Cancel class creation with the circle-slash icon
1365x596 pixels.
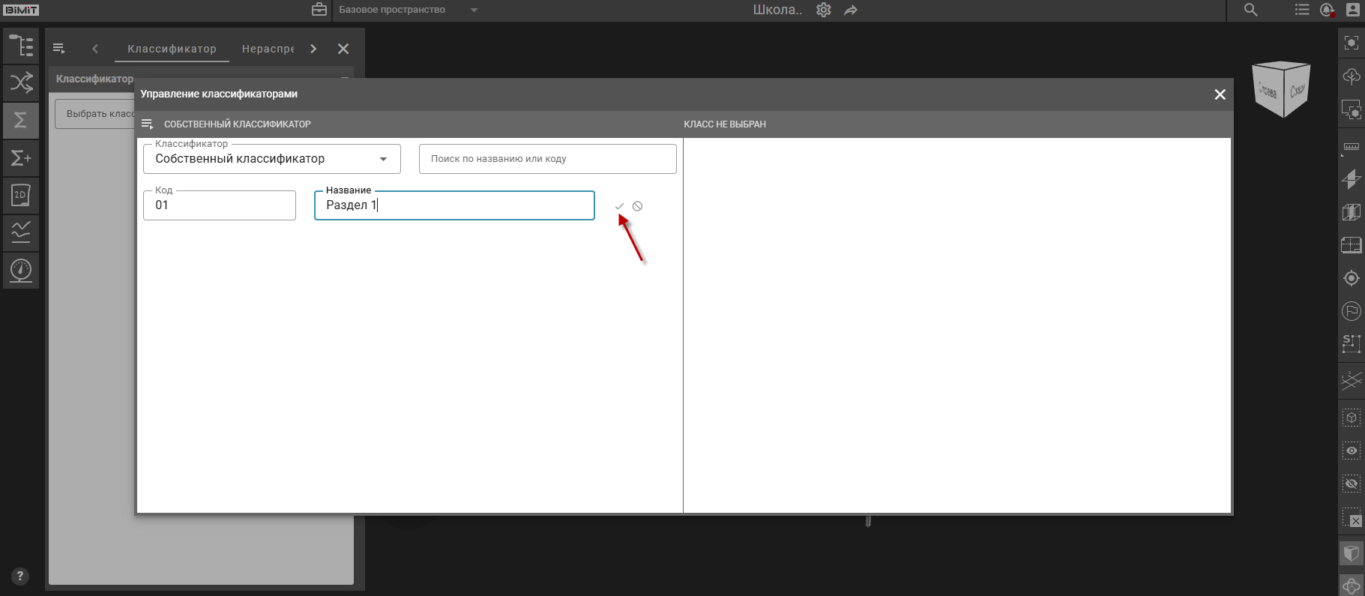click(x=637, y=206)
